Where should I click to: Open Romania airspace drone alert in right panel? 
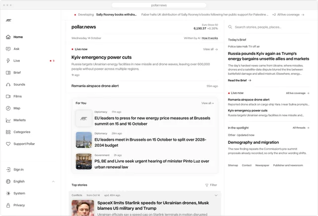pos(248,100)
